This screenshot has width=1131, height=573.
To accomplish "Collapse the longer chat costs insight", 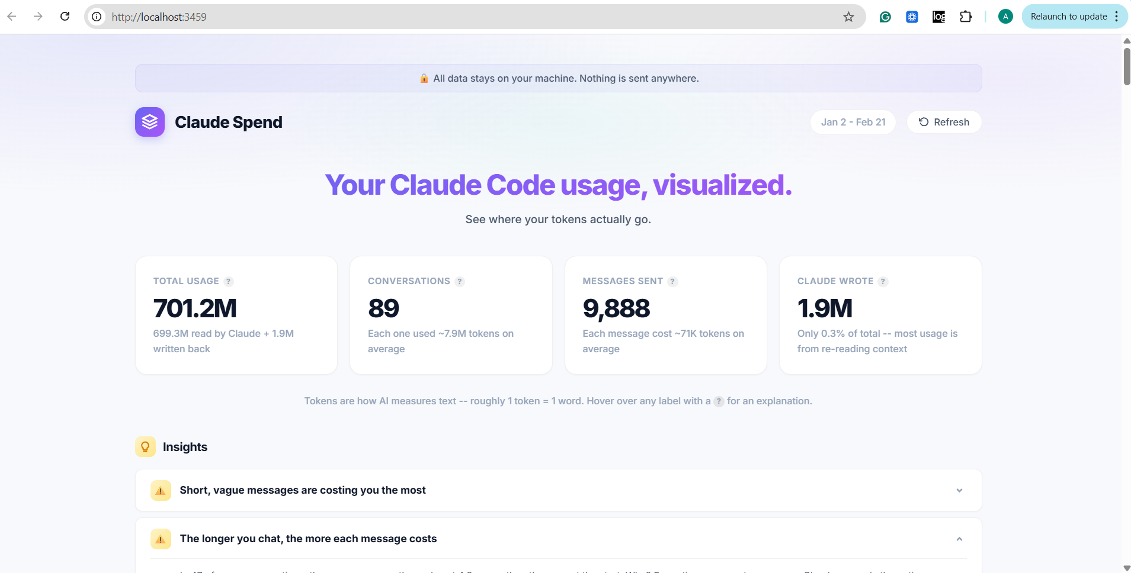I will [959, 539].
